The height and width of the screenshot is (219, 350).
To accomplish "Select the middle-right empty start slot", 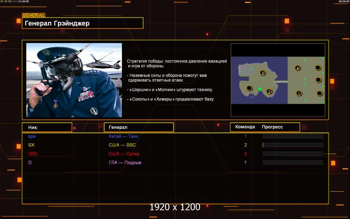I will [x=318, y=80].
